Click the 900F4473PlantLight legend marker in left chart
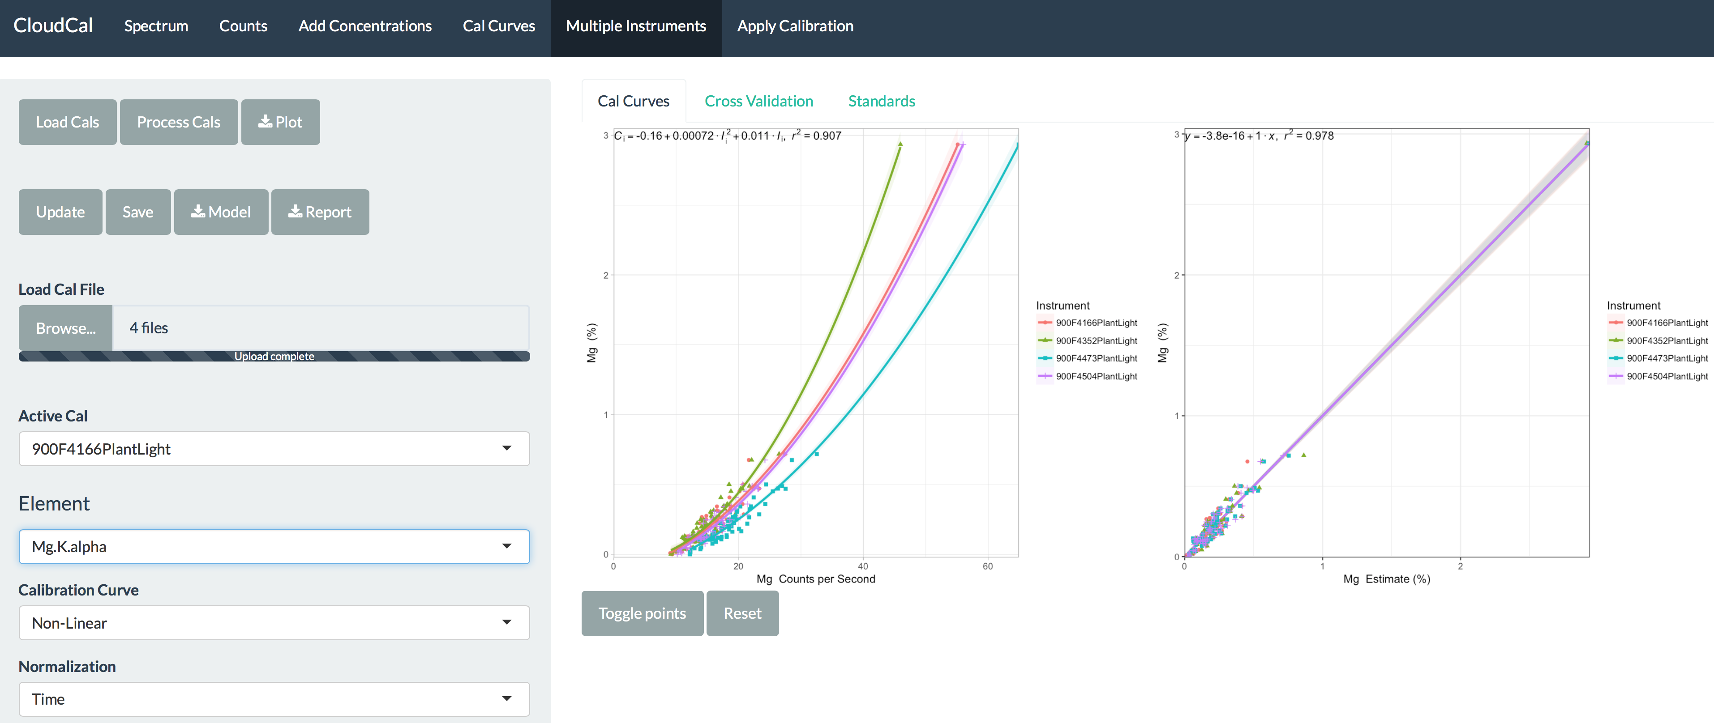 1045,358
